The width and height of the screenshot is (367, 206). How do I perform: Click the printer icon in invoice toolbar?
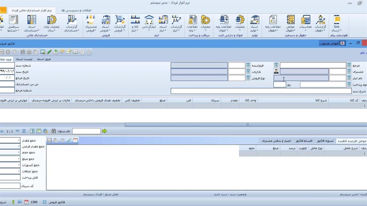click(x=29, y=52)
